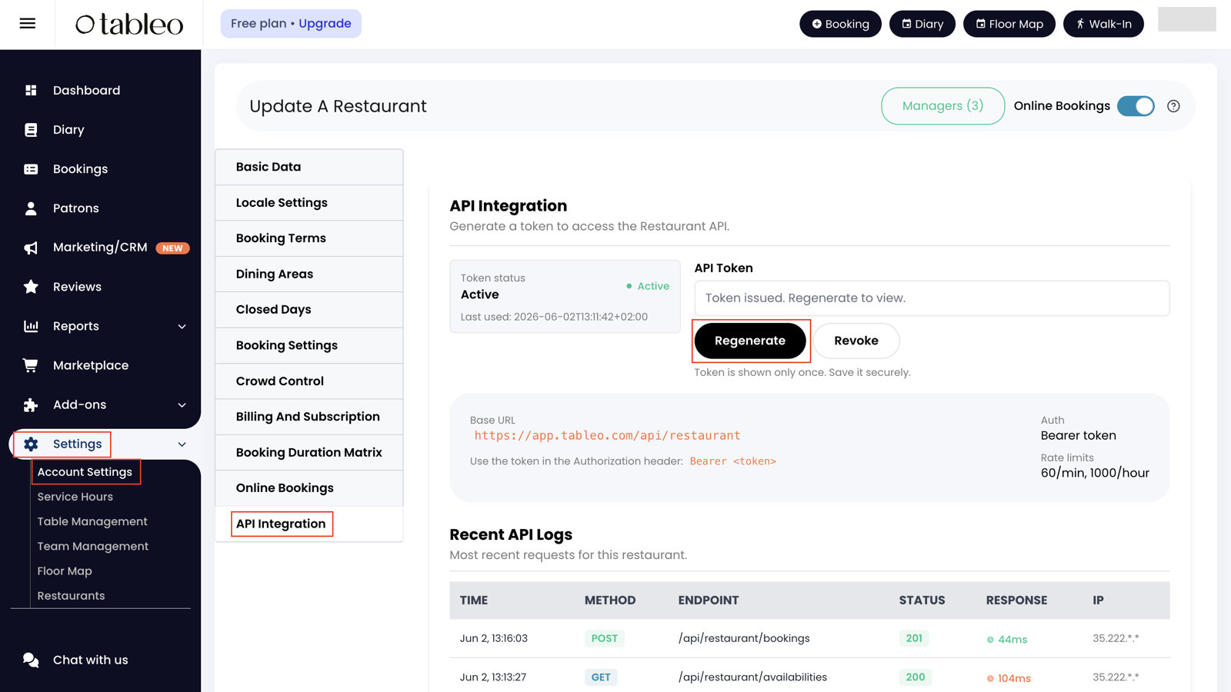Click the Bearer <token> code text
1231x692 pixels.
732,461
